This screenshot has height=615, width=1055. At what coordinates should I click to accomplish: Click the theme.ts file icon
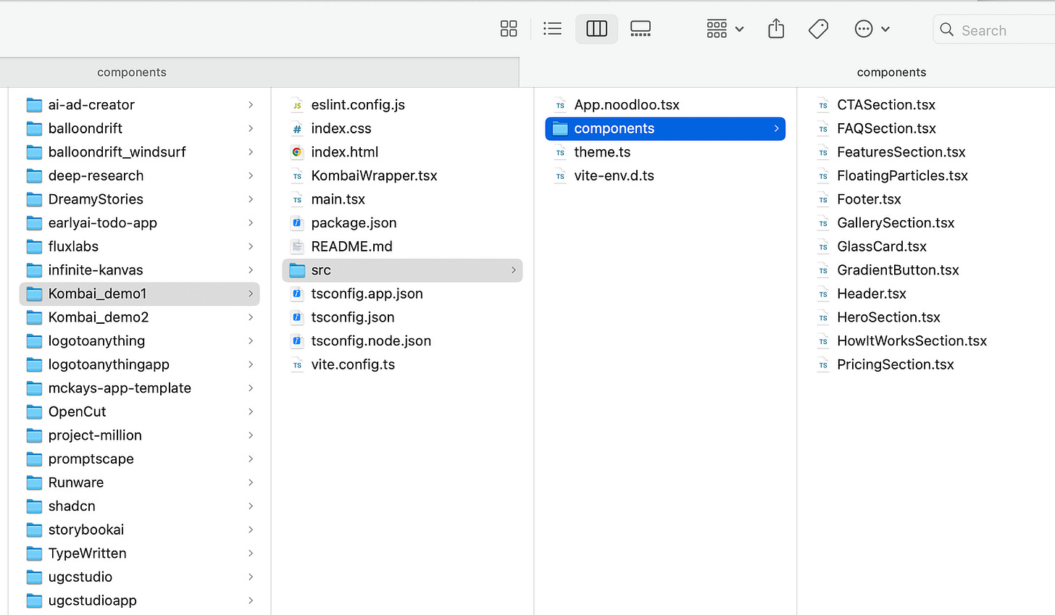click(559, 152)
